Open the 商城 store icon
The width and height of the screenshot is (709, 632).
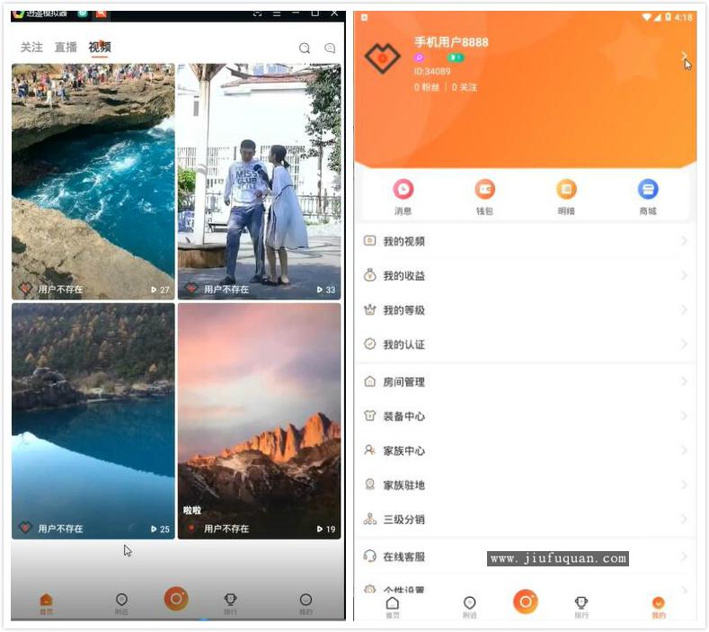648,189
